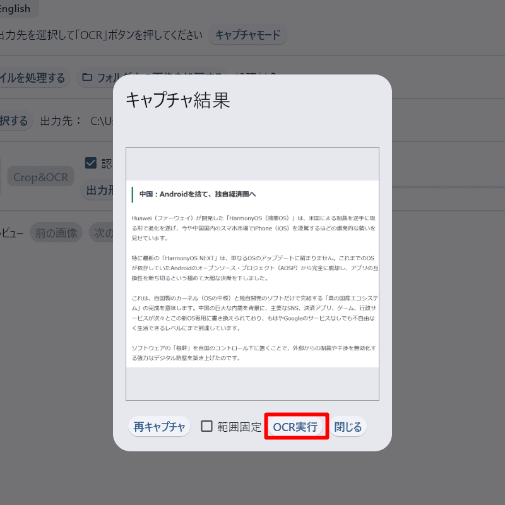Click the Crop&OCR button

pos(41,177)
